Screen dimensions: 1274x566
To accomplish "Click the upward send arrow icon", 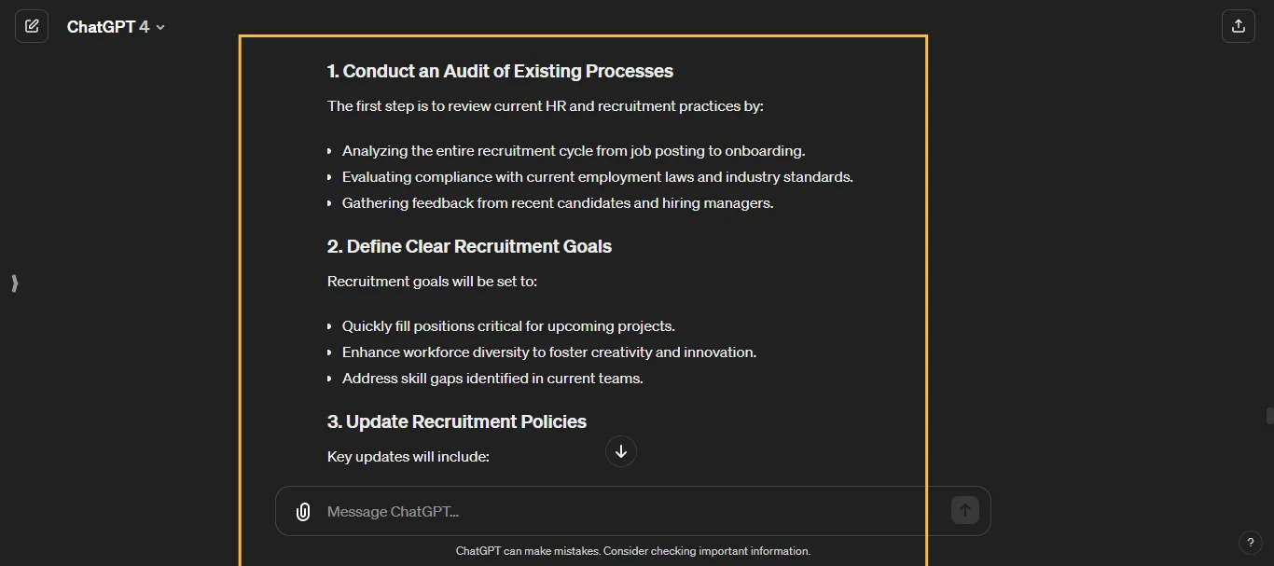I will [964, 510].
